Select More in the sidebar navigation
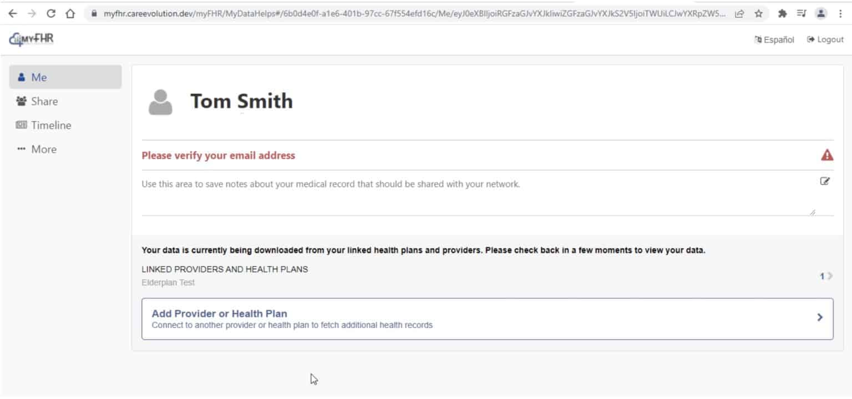 [x=44, y=149]
